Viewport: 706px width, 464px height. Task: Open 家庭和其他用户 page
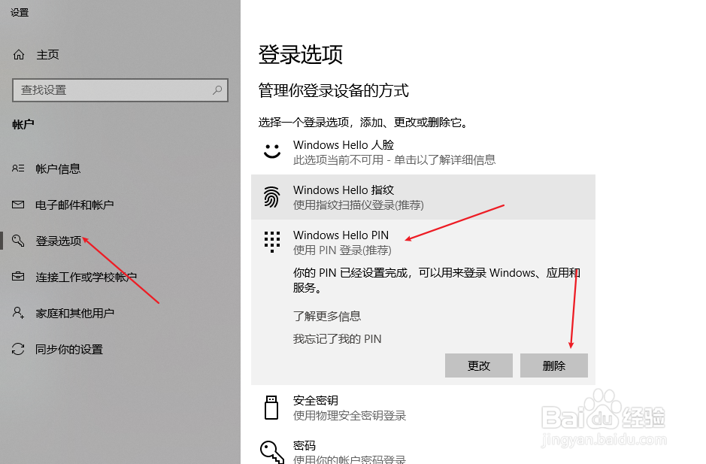click(x=74, y=313)
